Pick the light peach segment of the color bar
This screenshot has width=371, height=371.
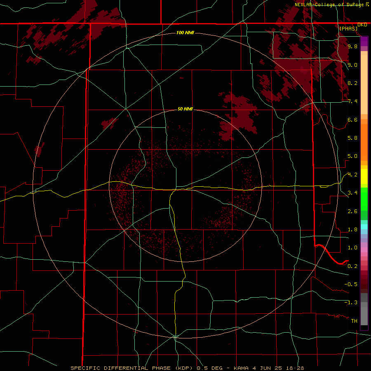364,85
